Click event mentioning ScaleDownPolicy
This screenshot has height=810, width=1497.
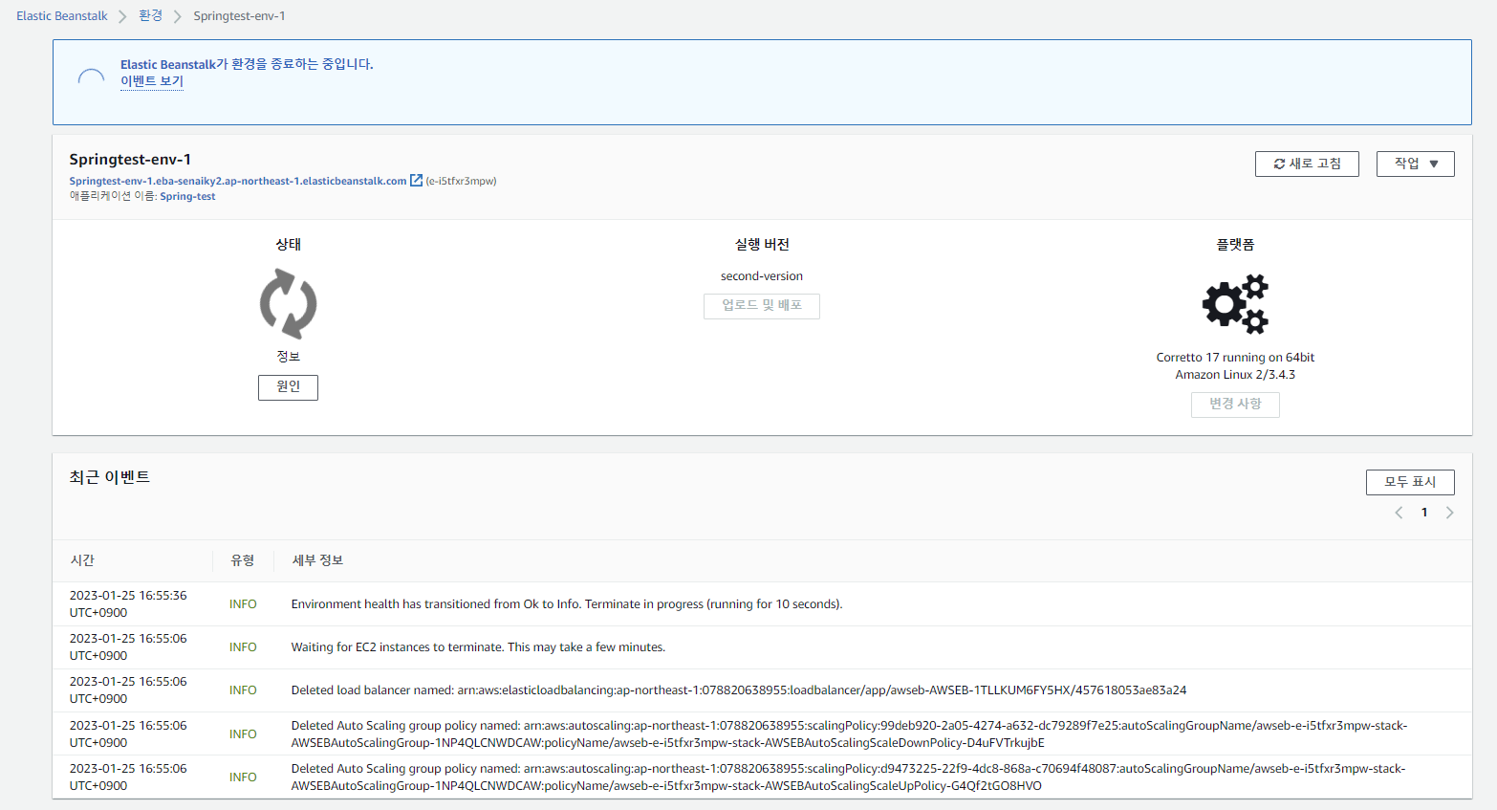click(x=849, y=734)
